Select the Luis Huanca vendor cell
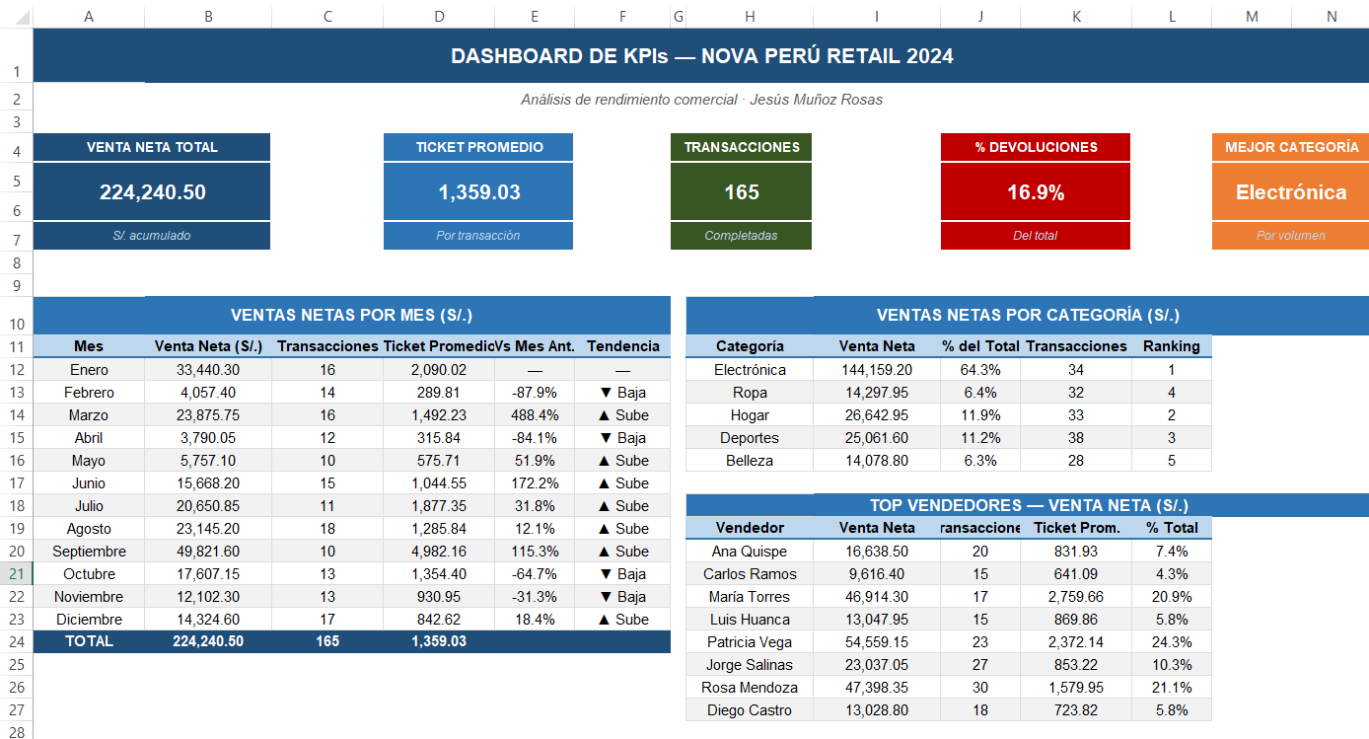This screenshot has height=739, width=1369. [750, 620]
